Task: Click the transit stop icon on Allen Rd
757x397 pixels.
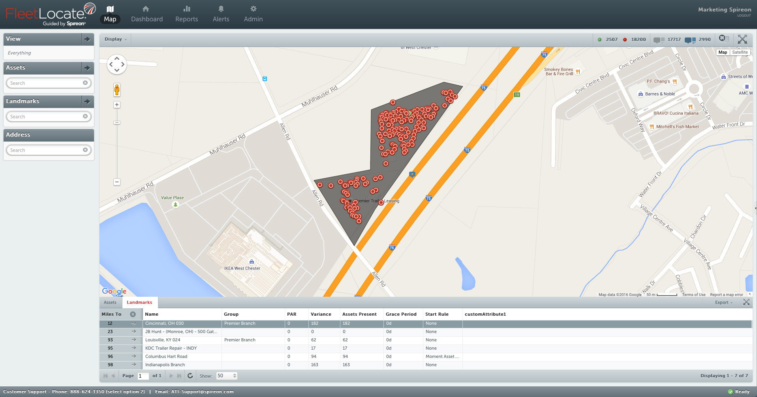Action: tap(265, 79)
